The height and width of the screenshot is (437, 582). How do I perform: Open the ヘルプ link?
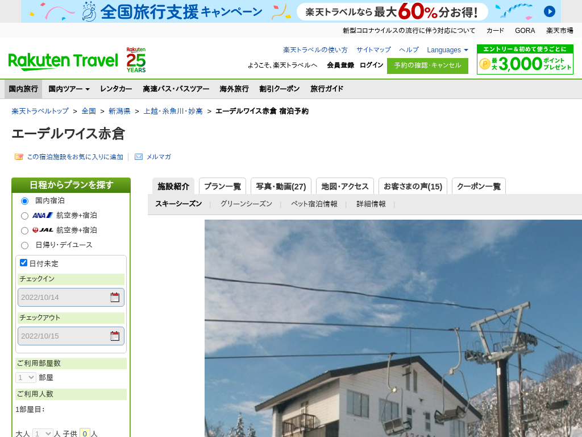409,50
